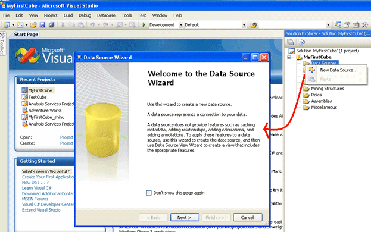Screen dimensions: 371x232
Task: Switch to the Start Page tab
Action: [x=26, y=35]
